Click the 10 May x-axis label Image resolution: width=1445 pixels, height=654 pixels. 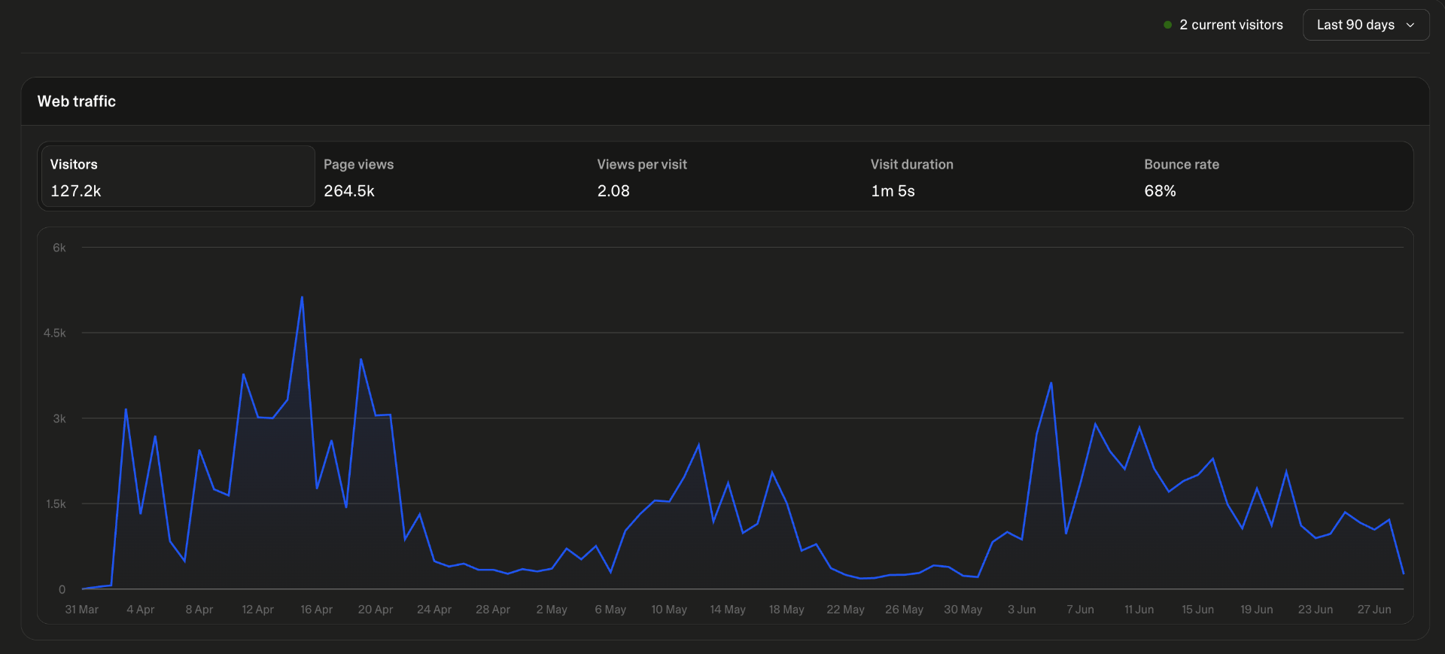coord(669,610)
